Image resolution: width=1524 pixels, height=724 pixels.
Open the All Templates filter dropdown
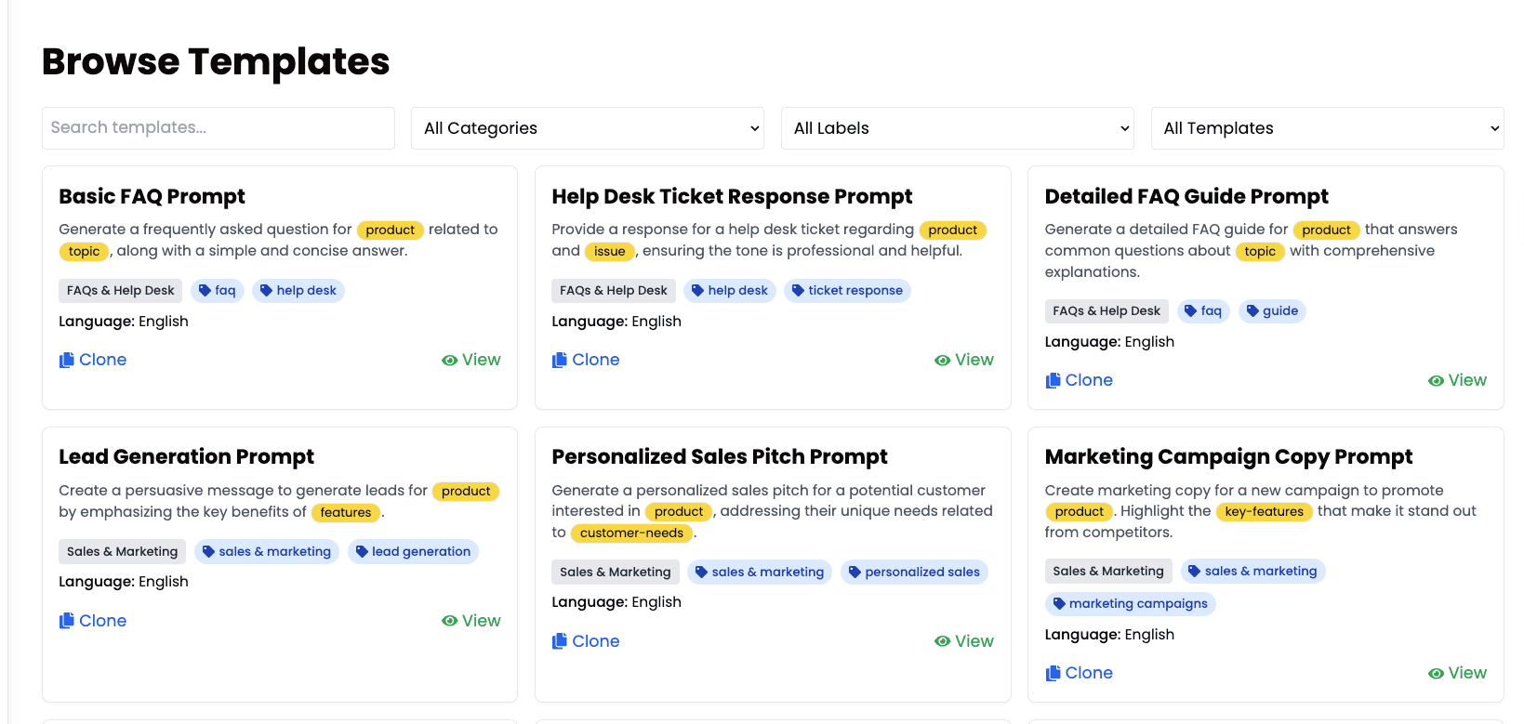(1327, 128)
